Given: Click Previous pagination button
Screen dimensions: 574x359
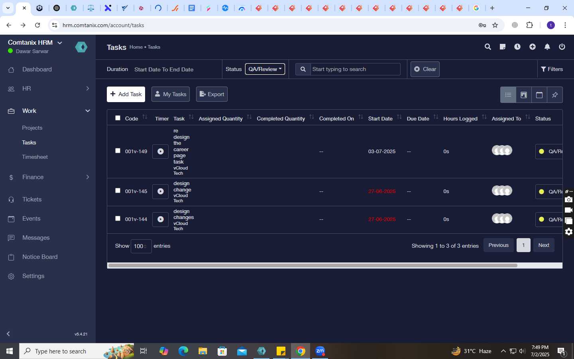Looking at the screenshot, I should [x=499, y=245].
